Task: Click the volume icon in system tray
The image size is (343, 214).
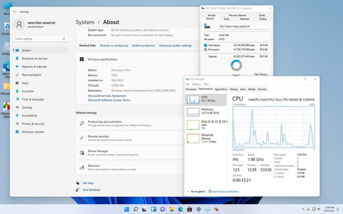Action: 319,209
